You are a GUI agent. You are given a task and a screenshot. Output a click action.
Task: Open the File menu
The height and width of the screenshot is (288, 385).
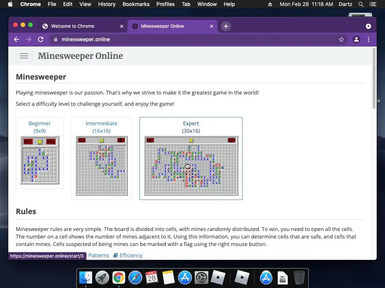[x=52, y=4]
